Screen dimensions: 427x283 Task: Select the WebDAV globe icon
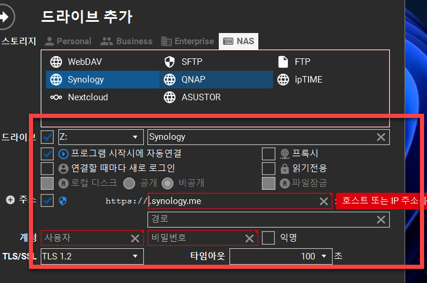coord(56,62)
